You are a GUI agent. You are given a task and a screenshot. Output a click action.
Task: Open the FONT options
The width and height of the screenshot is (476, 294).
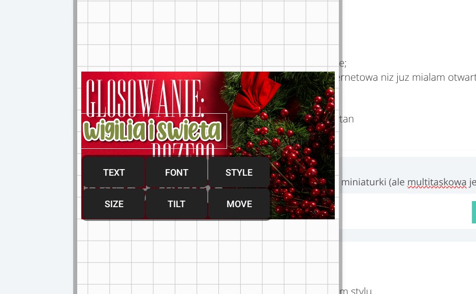coord(176,173)
